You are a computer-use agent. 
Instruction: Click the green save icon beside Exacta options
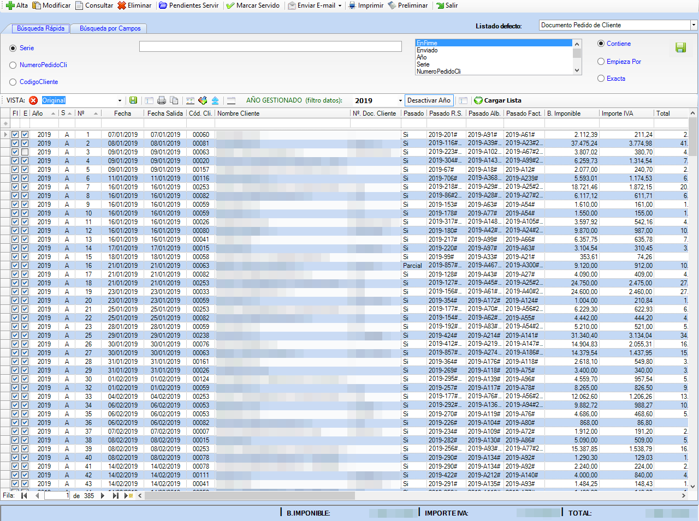pyautogui.click(x=680, y=47)
